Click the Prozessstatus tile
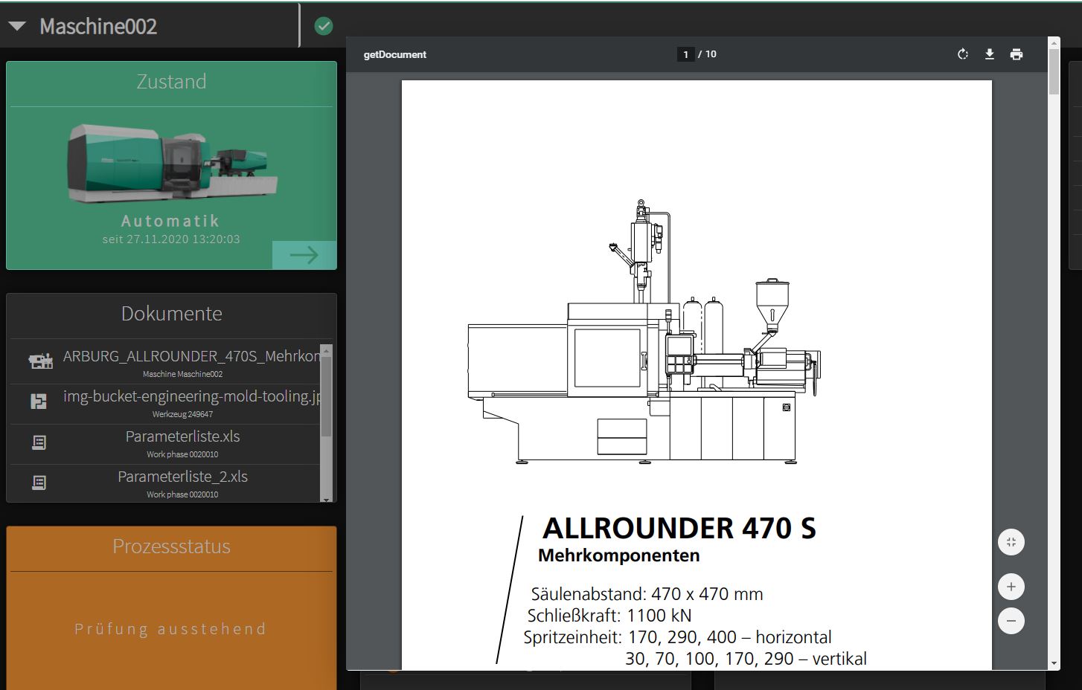Image resolution: width=1082 pixels, height=690 pixels. 171,608
